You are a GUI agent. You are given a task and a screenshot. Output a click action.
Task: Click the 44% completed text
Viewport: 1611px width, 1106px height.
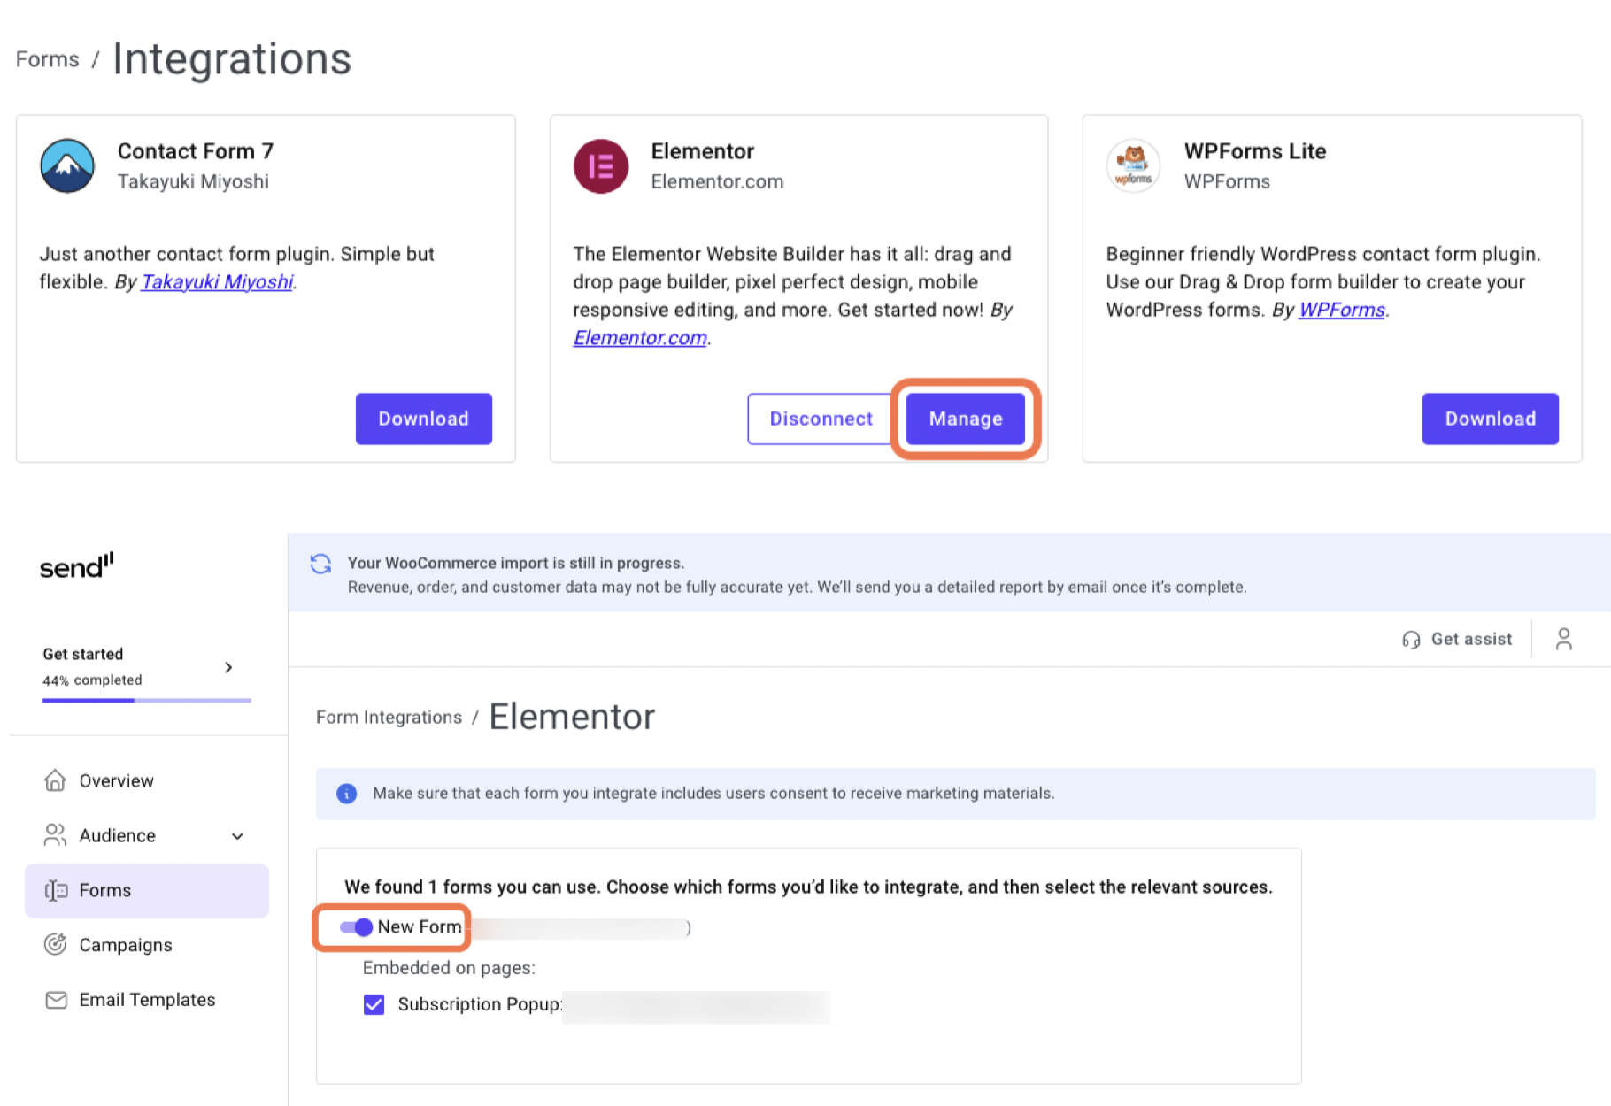pyautogui.click(x=92, y=680)
